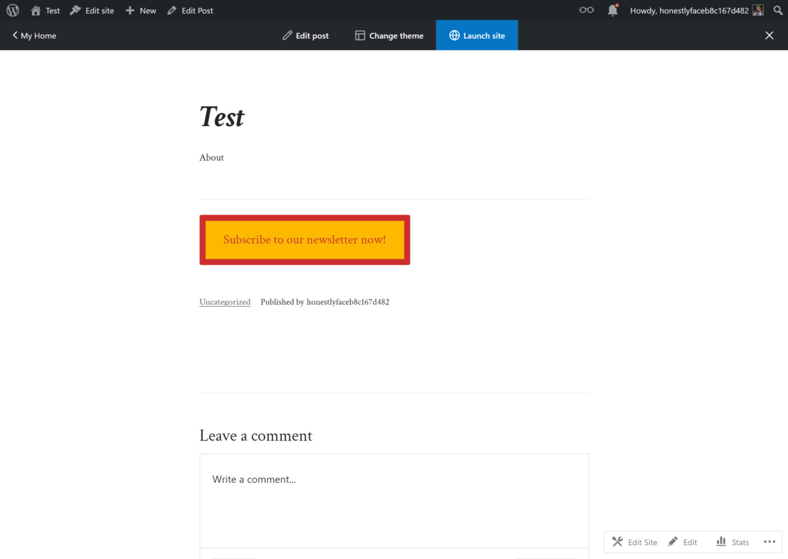Click into the Write a comment field
788x559 pixels.
tap(394, 500)
